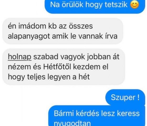Tap the word "Bármi" in blue bubble

(64, 113)
